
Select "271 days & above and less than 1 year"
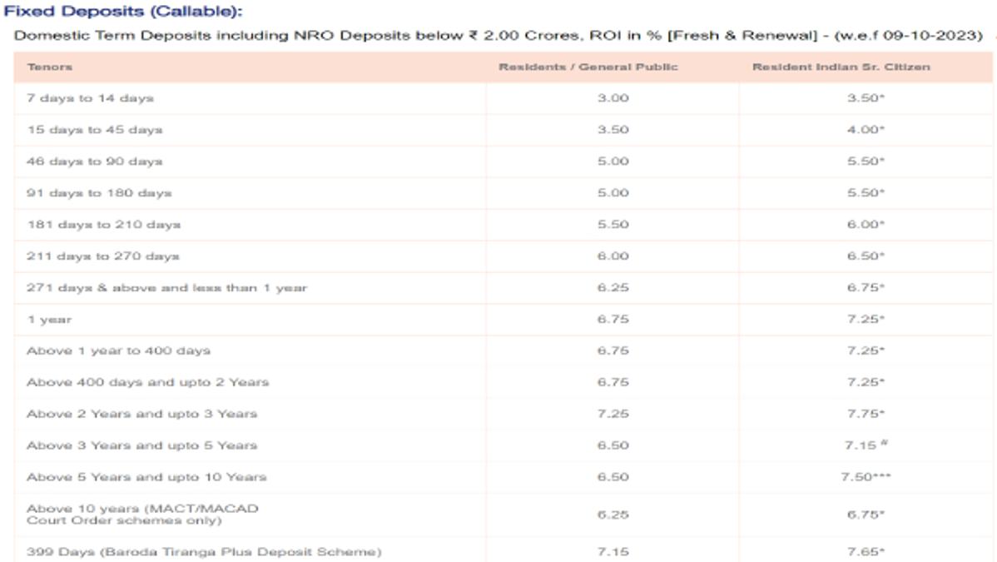166,288
